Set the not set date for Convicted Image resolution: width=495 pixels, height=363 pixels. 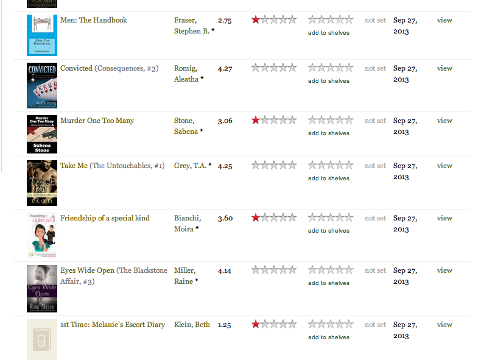(375, 68)
